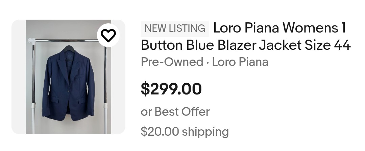
Task: Click the blazer's left flap pocket in photo
Action: point(54,101)
